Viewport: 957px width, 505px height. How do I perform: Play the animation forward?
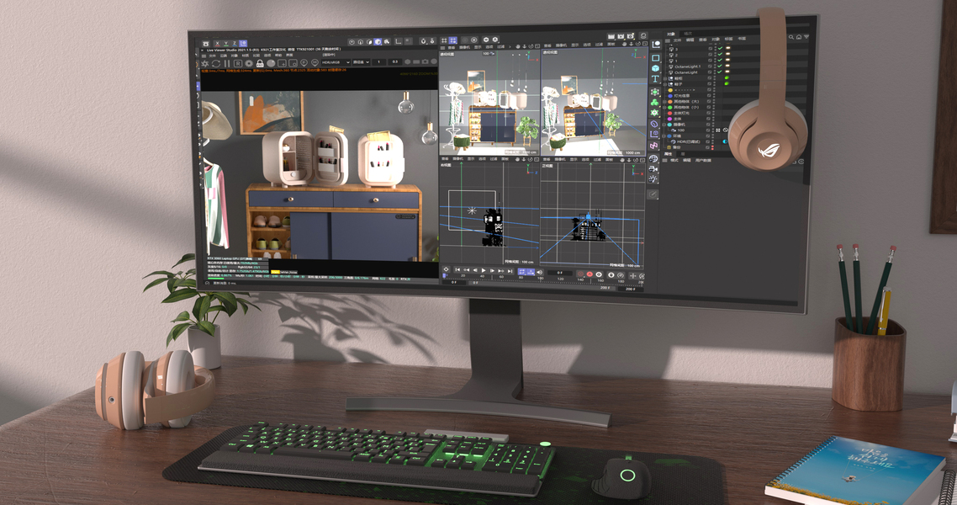coord(484,270)
